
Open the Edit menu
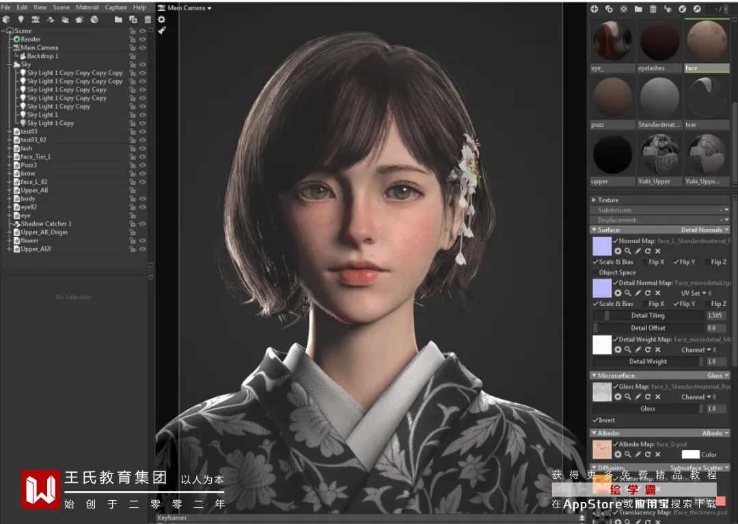[22, 7]
